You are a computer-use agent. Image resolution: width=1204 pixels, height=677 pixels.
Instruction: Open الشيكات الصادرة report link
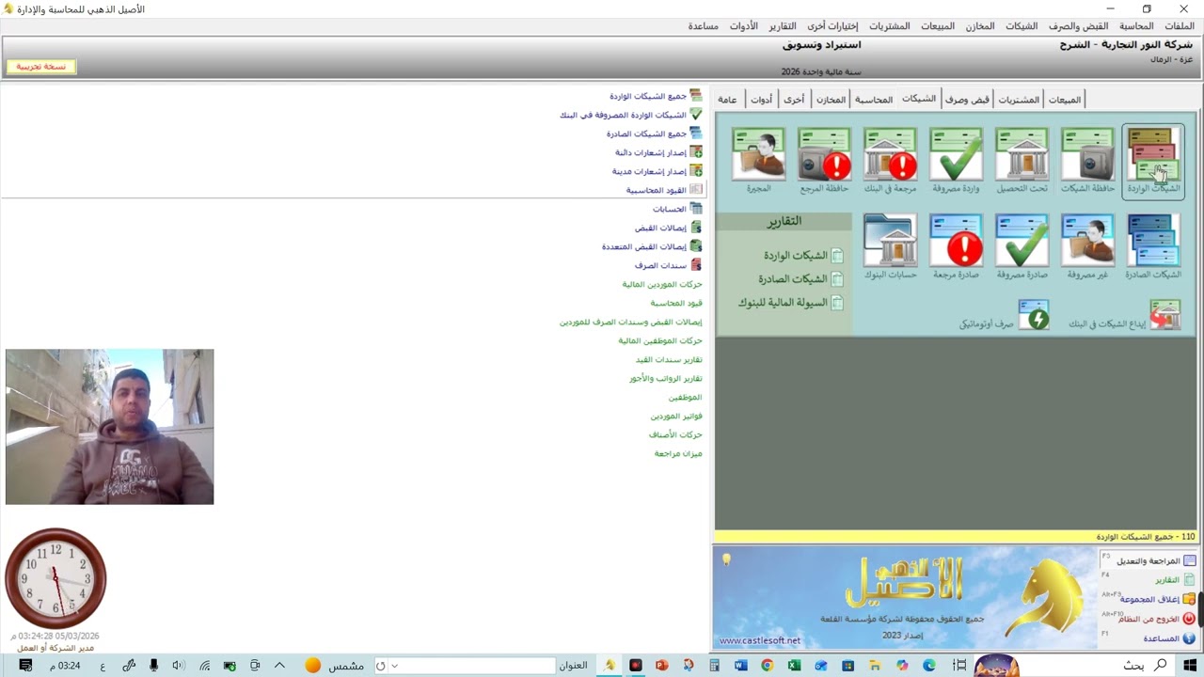(800, 279)
